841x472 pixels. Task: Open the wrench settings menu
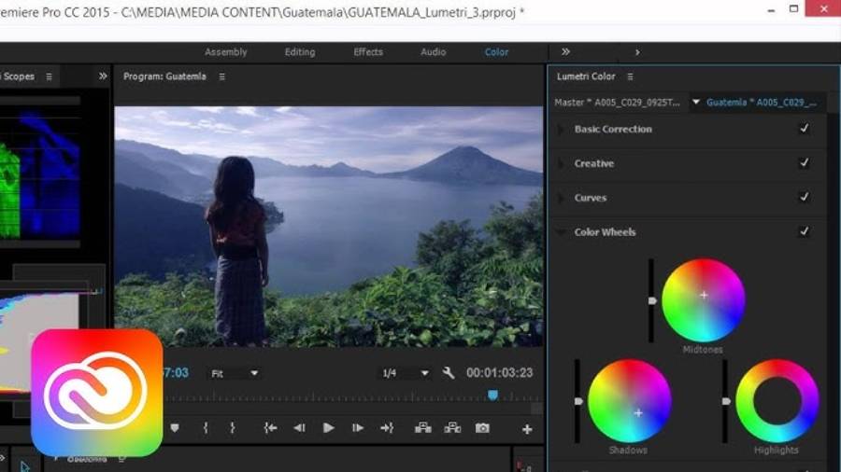click(449, 373)
